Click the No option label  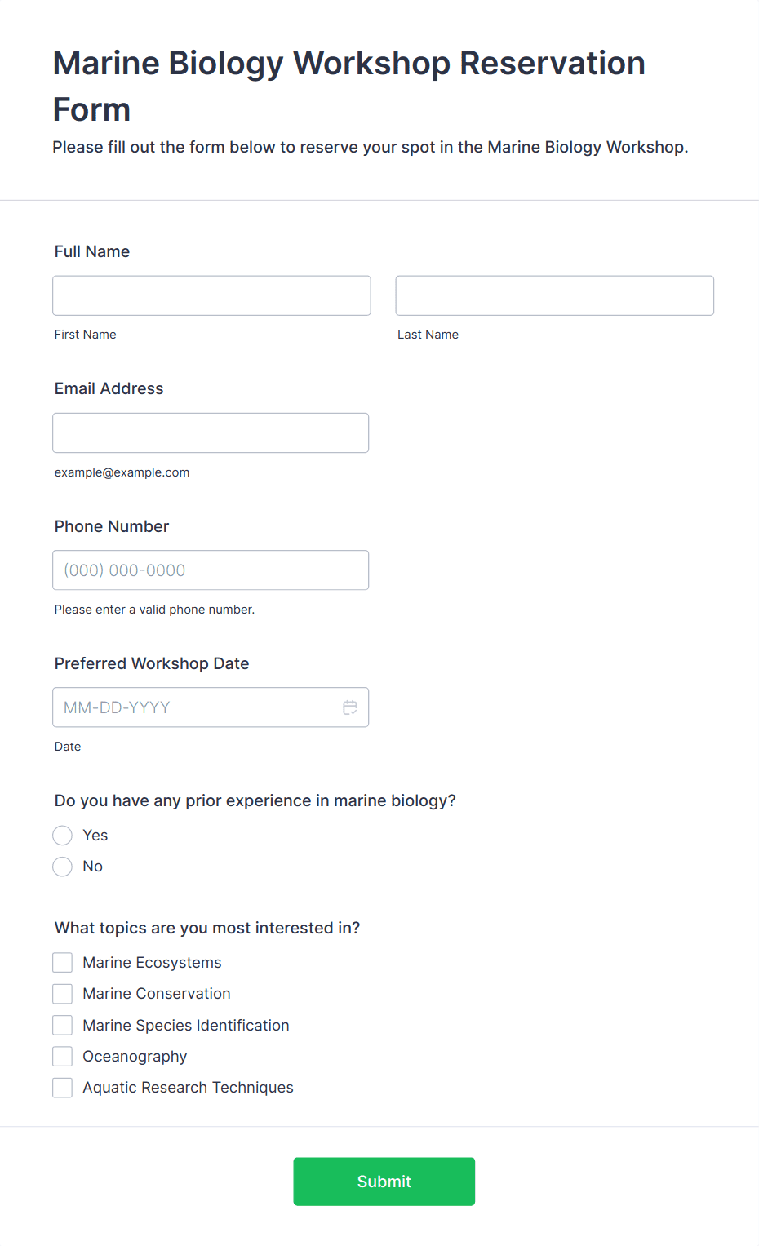click(x=93, y=867)
